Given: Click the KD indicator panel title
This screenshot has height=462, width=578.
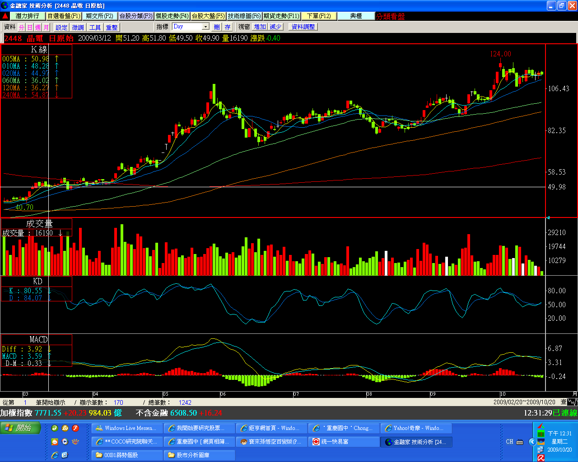Looking at the screenshot, I should (x=38, y=281).
